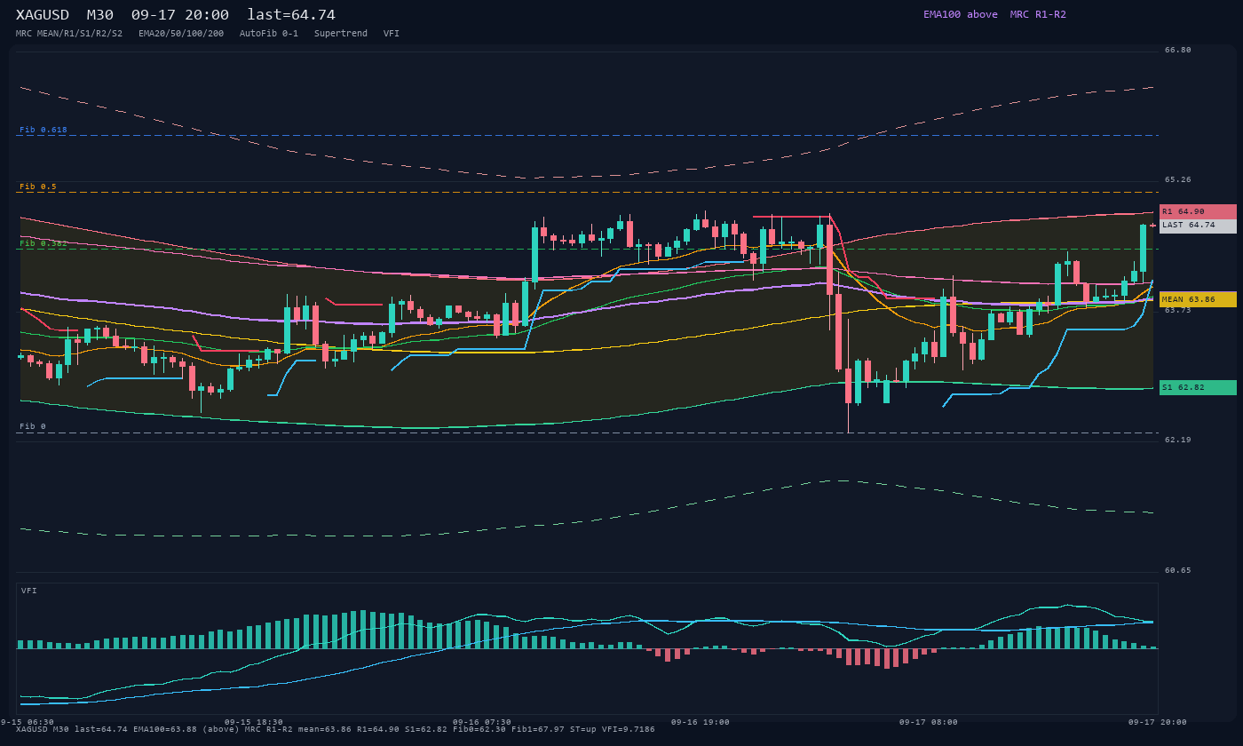
Task: Click the 09-17 20:00 time axis label
Action: [x=1158, y=722]
